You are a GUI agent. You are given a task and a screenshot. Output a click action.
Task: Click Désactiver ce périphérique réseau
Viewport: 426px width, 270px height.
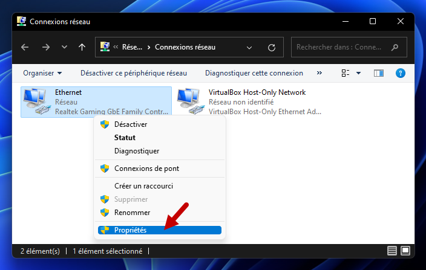(x=134, y=73)
